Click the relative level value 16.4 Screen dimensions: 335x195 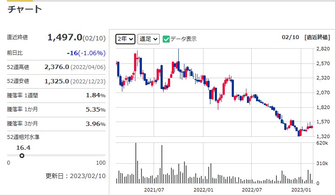pyautogui.click(x=23, y=148)
